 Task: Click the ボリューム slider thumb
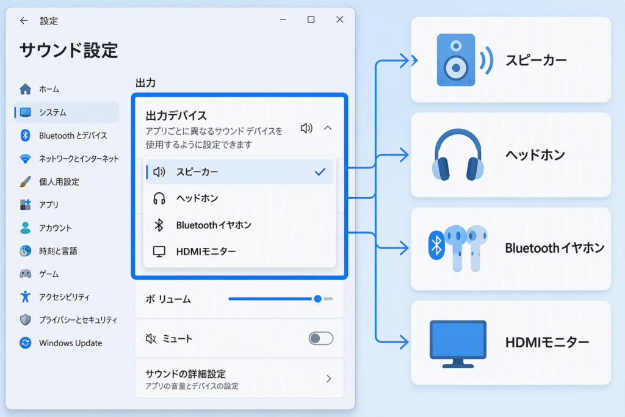click(317, 299)
